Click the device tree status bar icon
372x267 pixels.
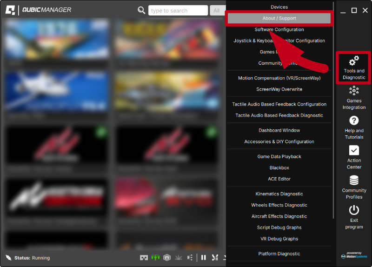point(190,258)
